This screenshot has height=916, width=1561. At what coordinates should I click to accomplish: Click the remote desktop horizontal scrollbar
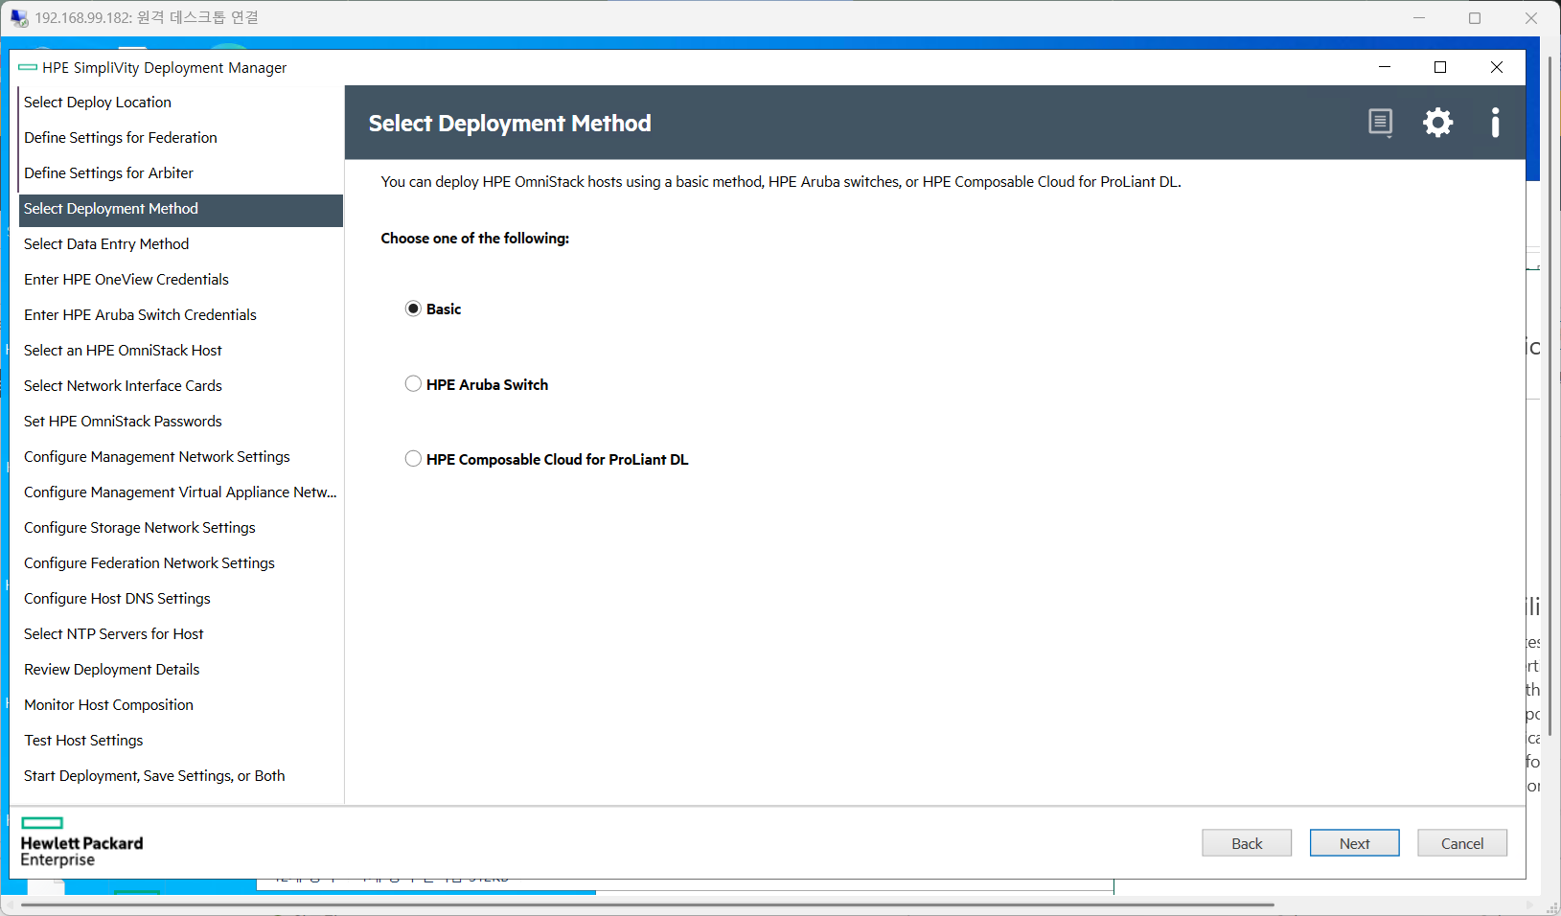click(x=647, y=905)
